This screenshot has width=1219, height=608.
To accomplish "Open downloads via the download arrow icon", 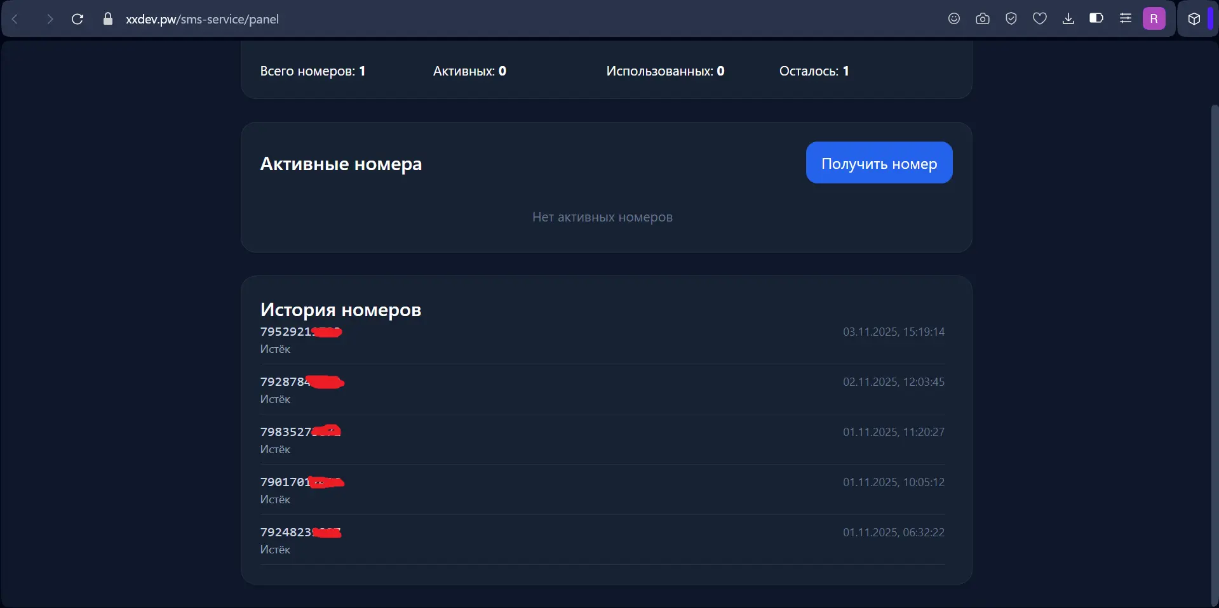I will [1068, 18].
